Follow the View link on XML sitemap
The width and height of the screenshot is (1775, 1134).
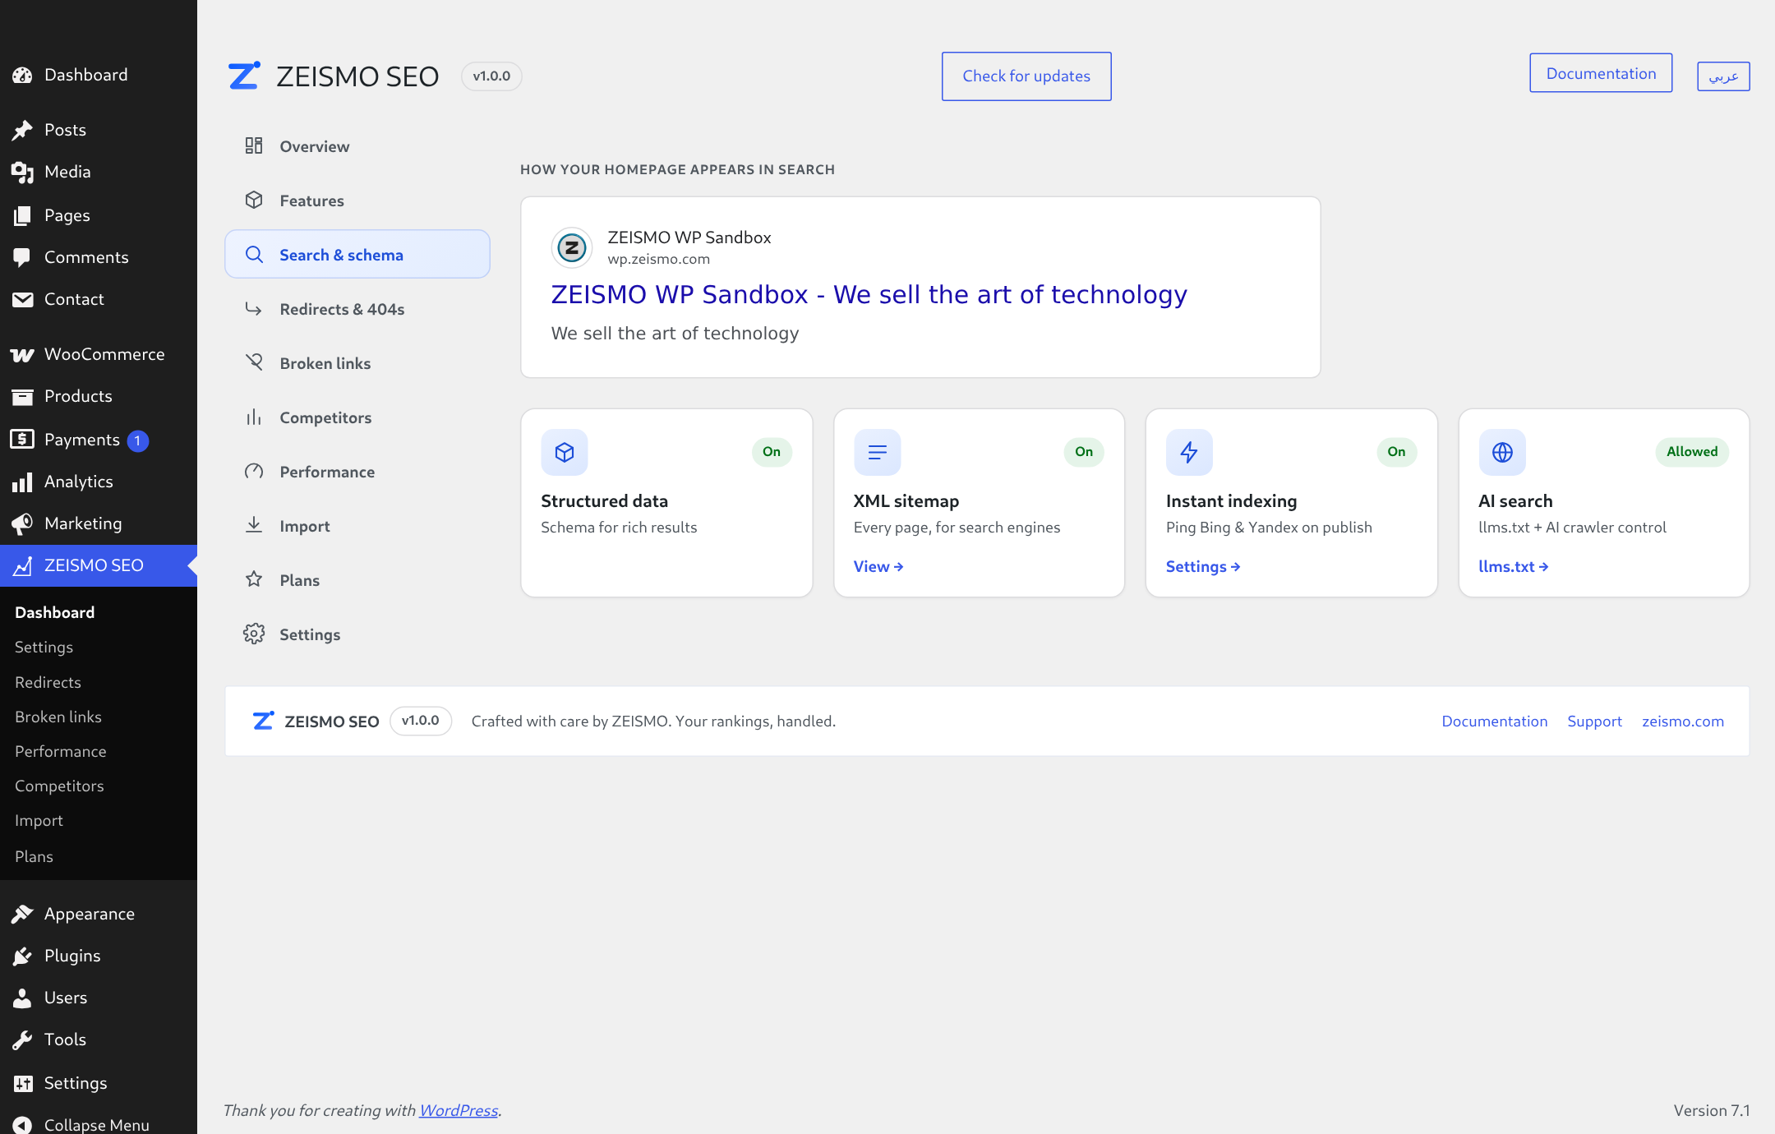click(878, 566)
